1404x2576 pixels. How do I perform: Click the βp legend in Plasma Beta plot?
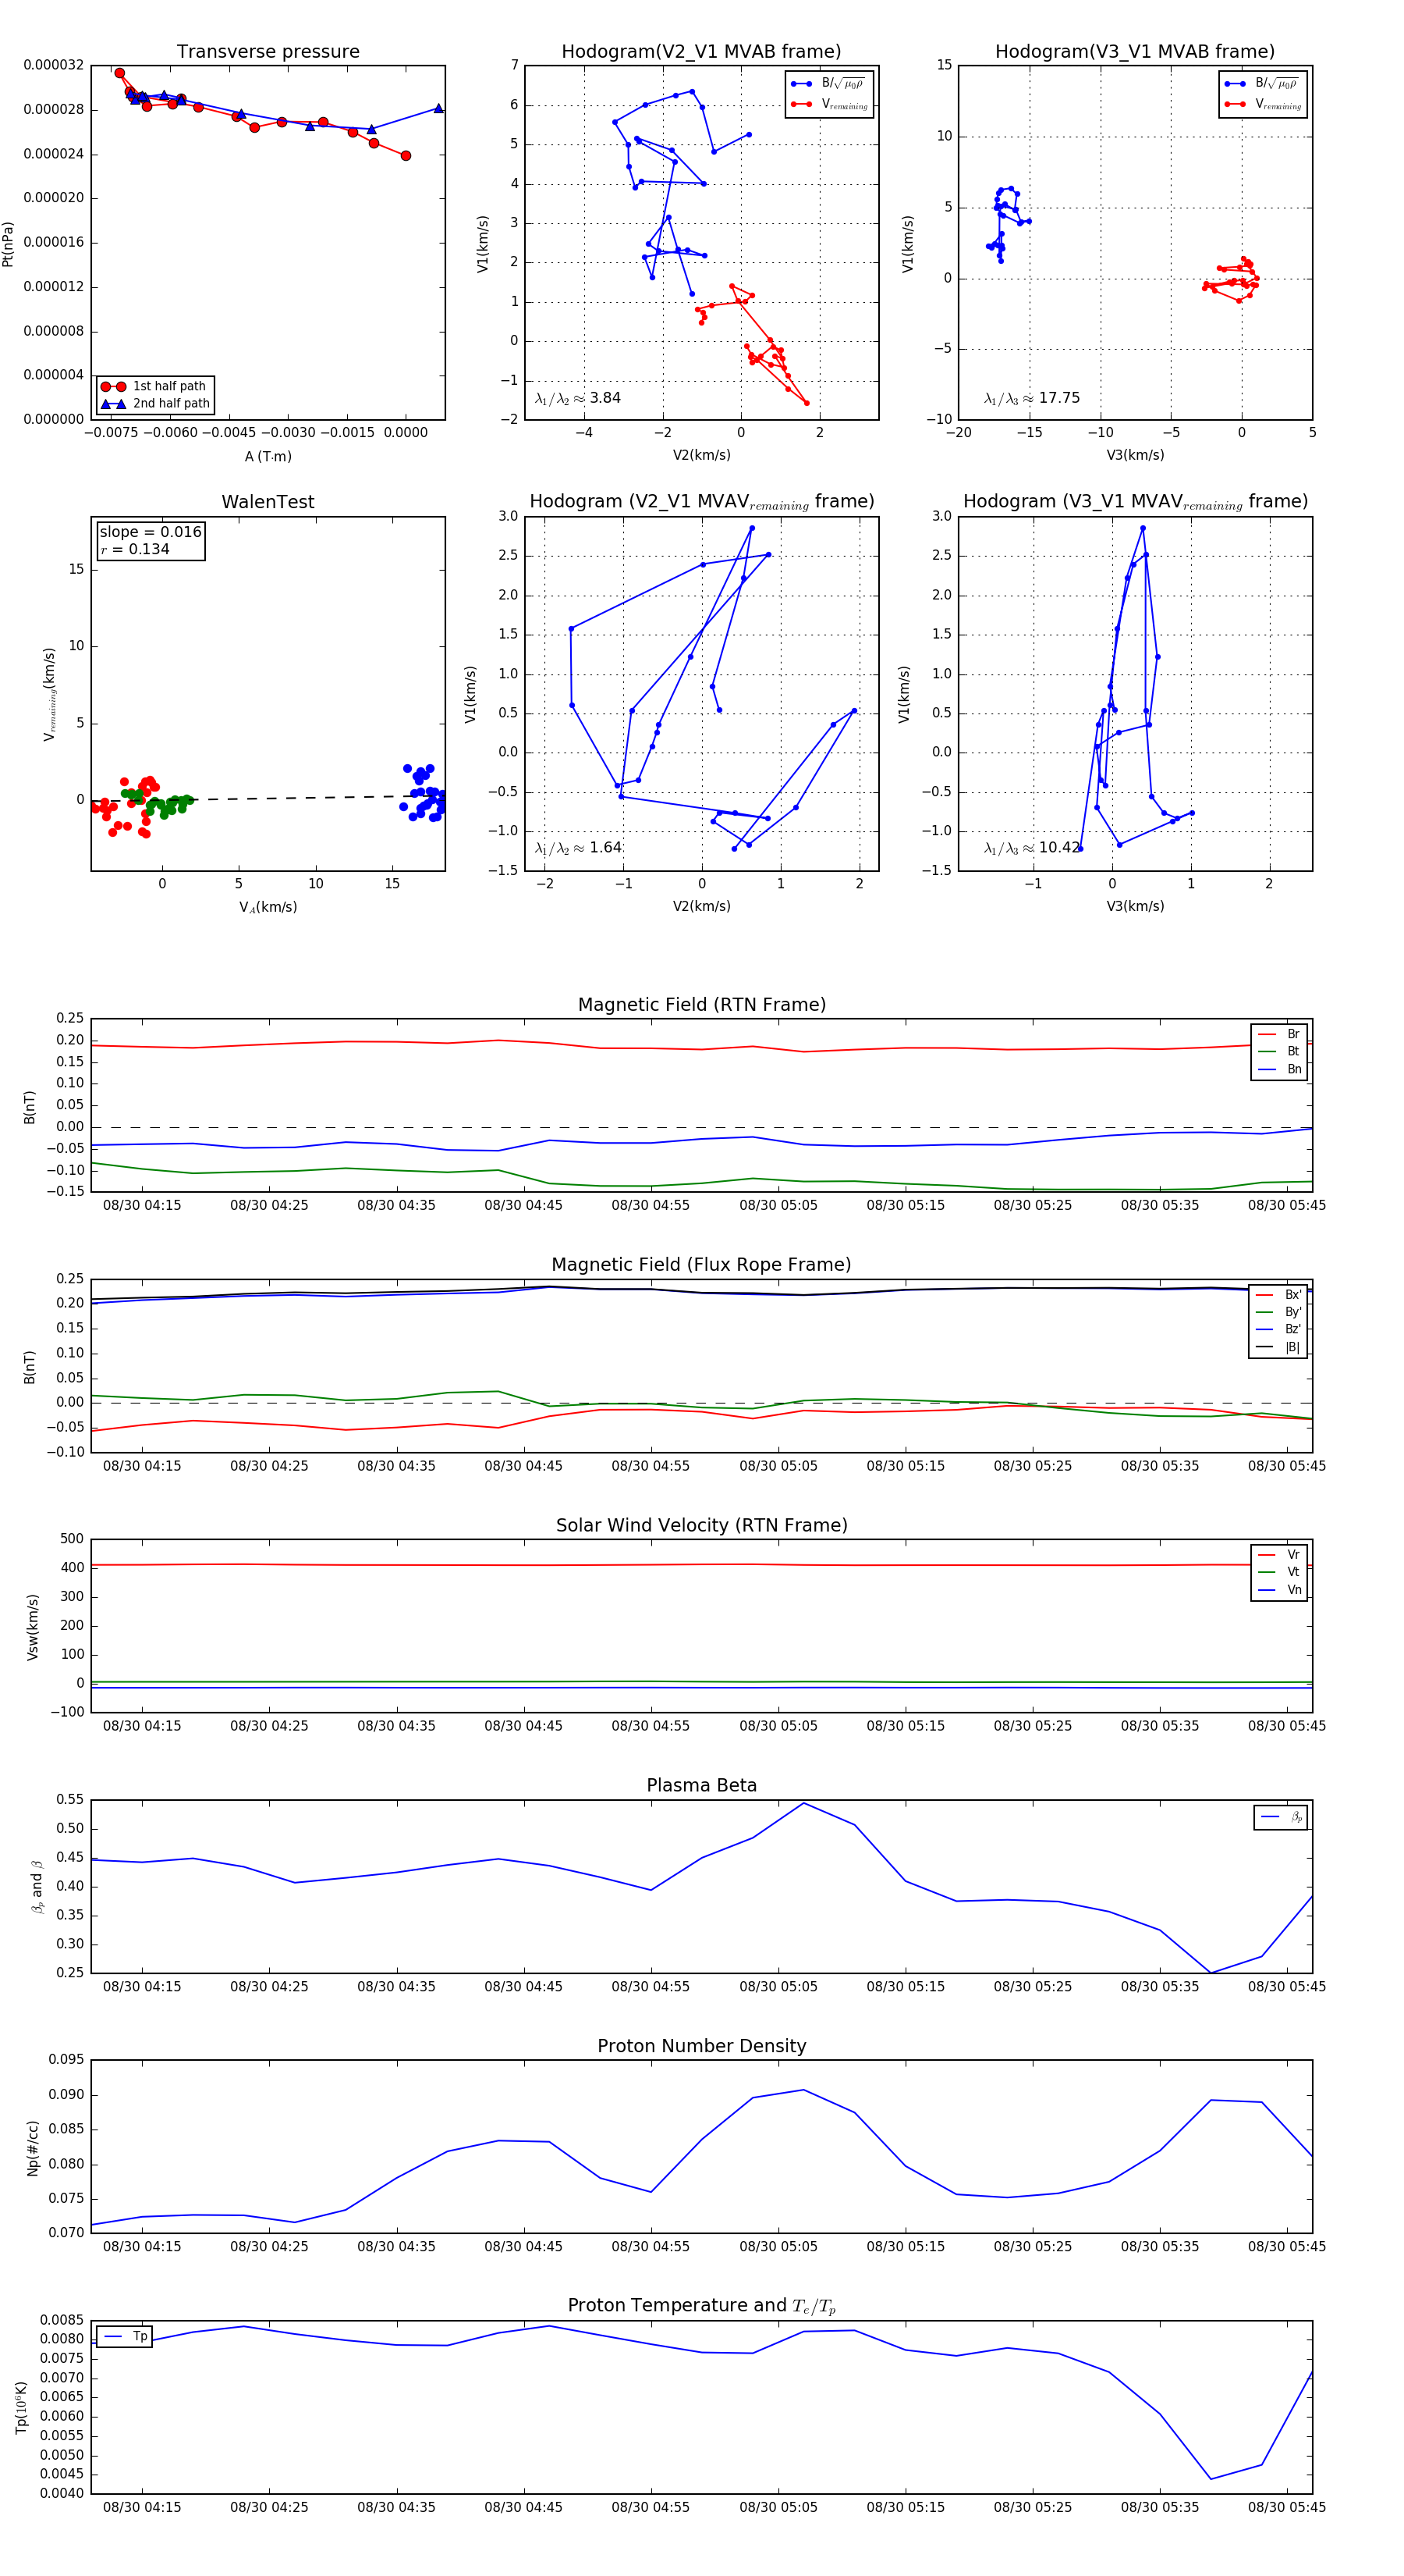click(x=1281, y=1817)
